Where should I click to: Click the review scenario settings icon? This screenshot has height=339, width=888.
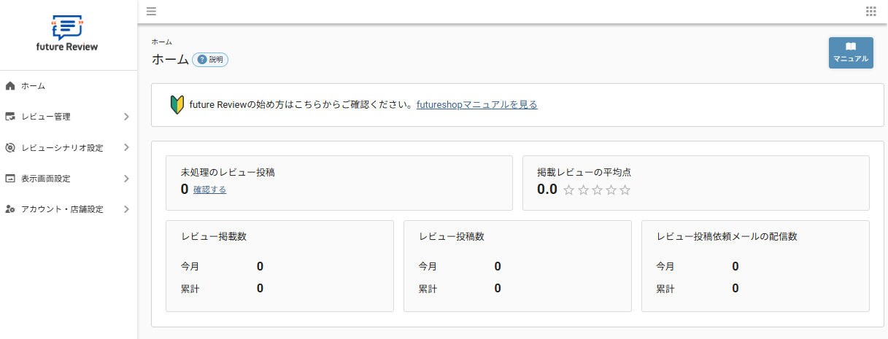(x=10, y=148)
